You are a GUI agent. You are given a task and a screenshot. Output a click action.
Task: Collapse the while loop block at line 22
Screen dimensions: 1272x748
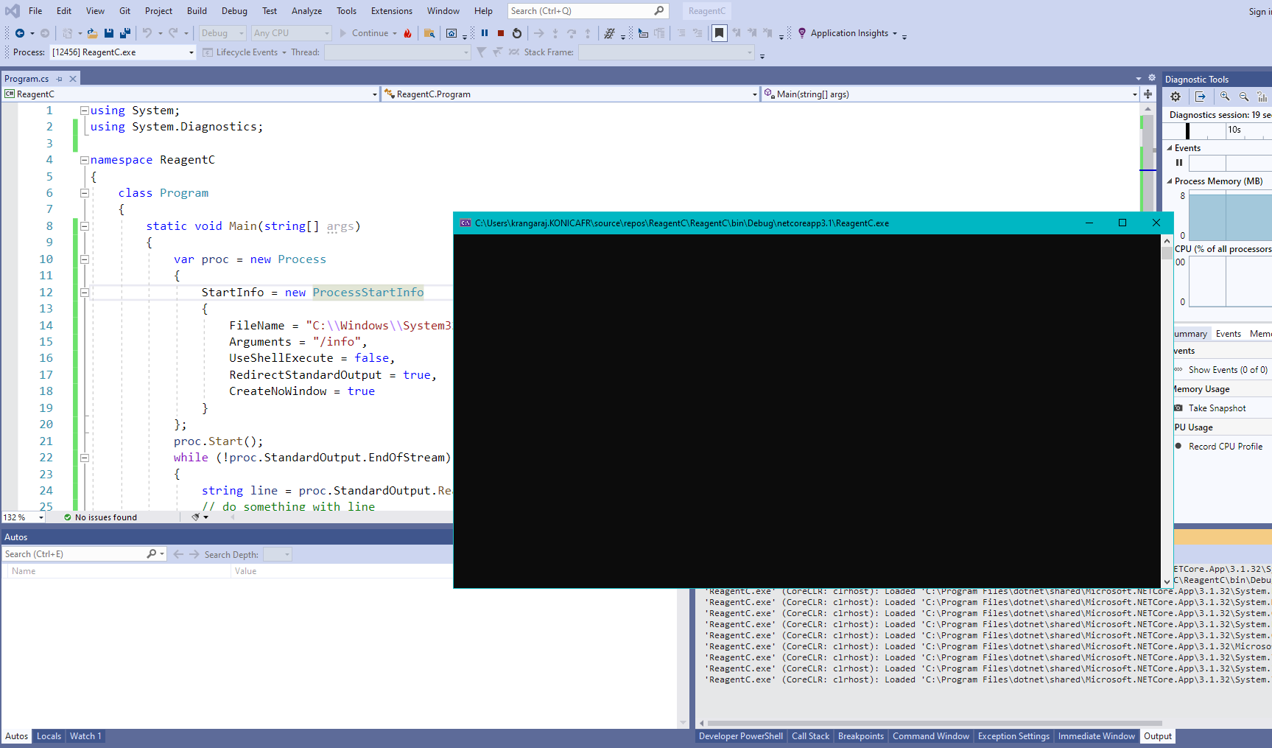[85, 458]
